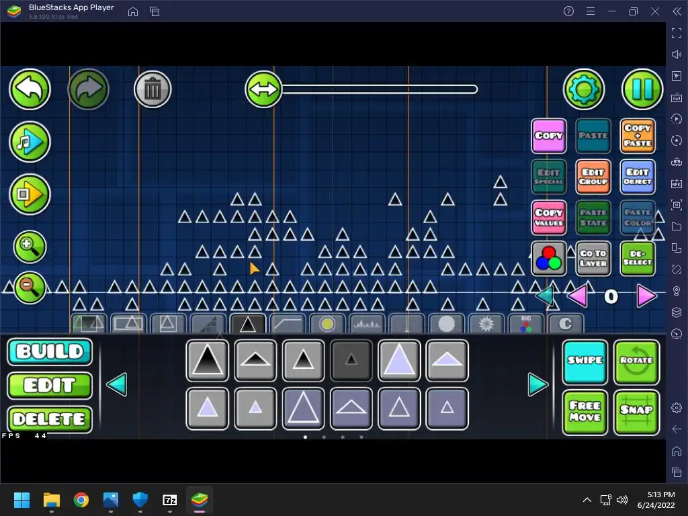This screenshot has width=688, height=516.
Task: Click the Copy + Paste button
Action: click(638, 136)
